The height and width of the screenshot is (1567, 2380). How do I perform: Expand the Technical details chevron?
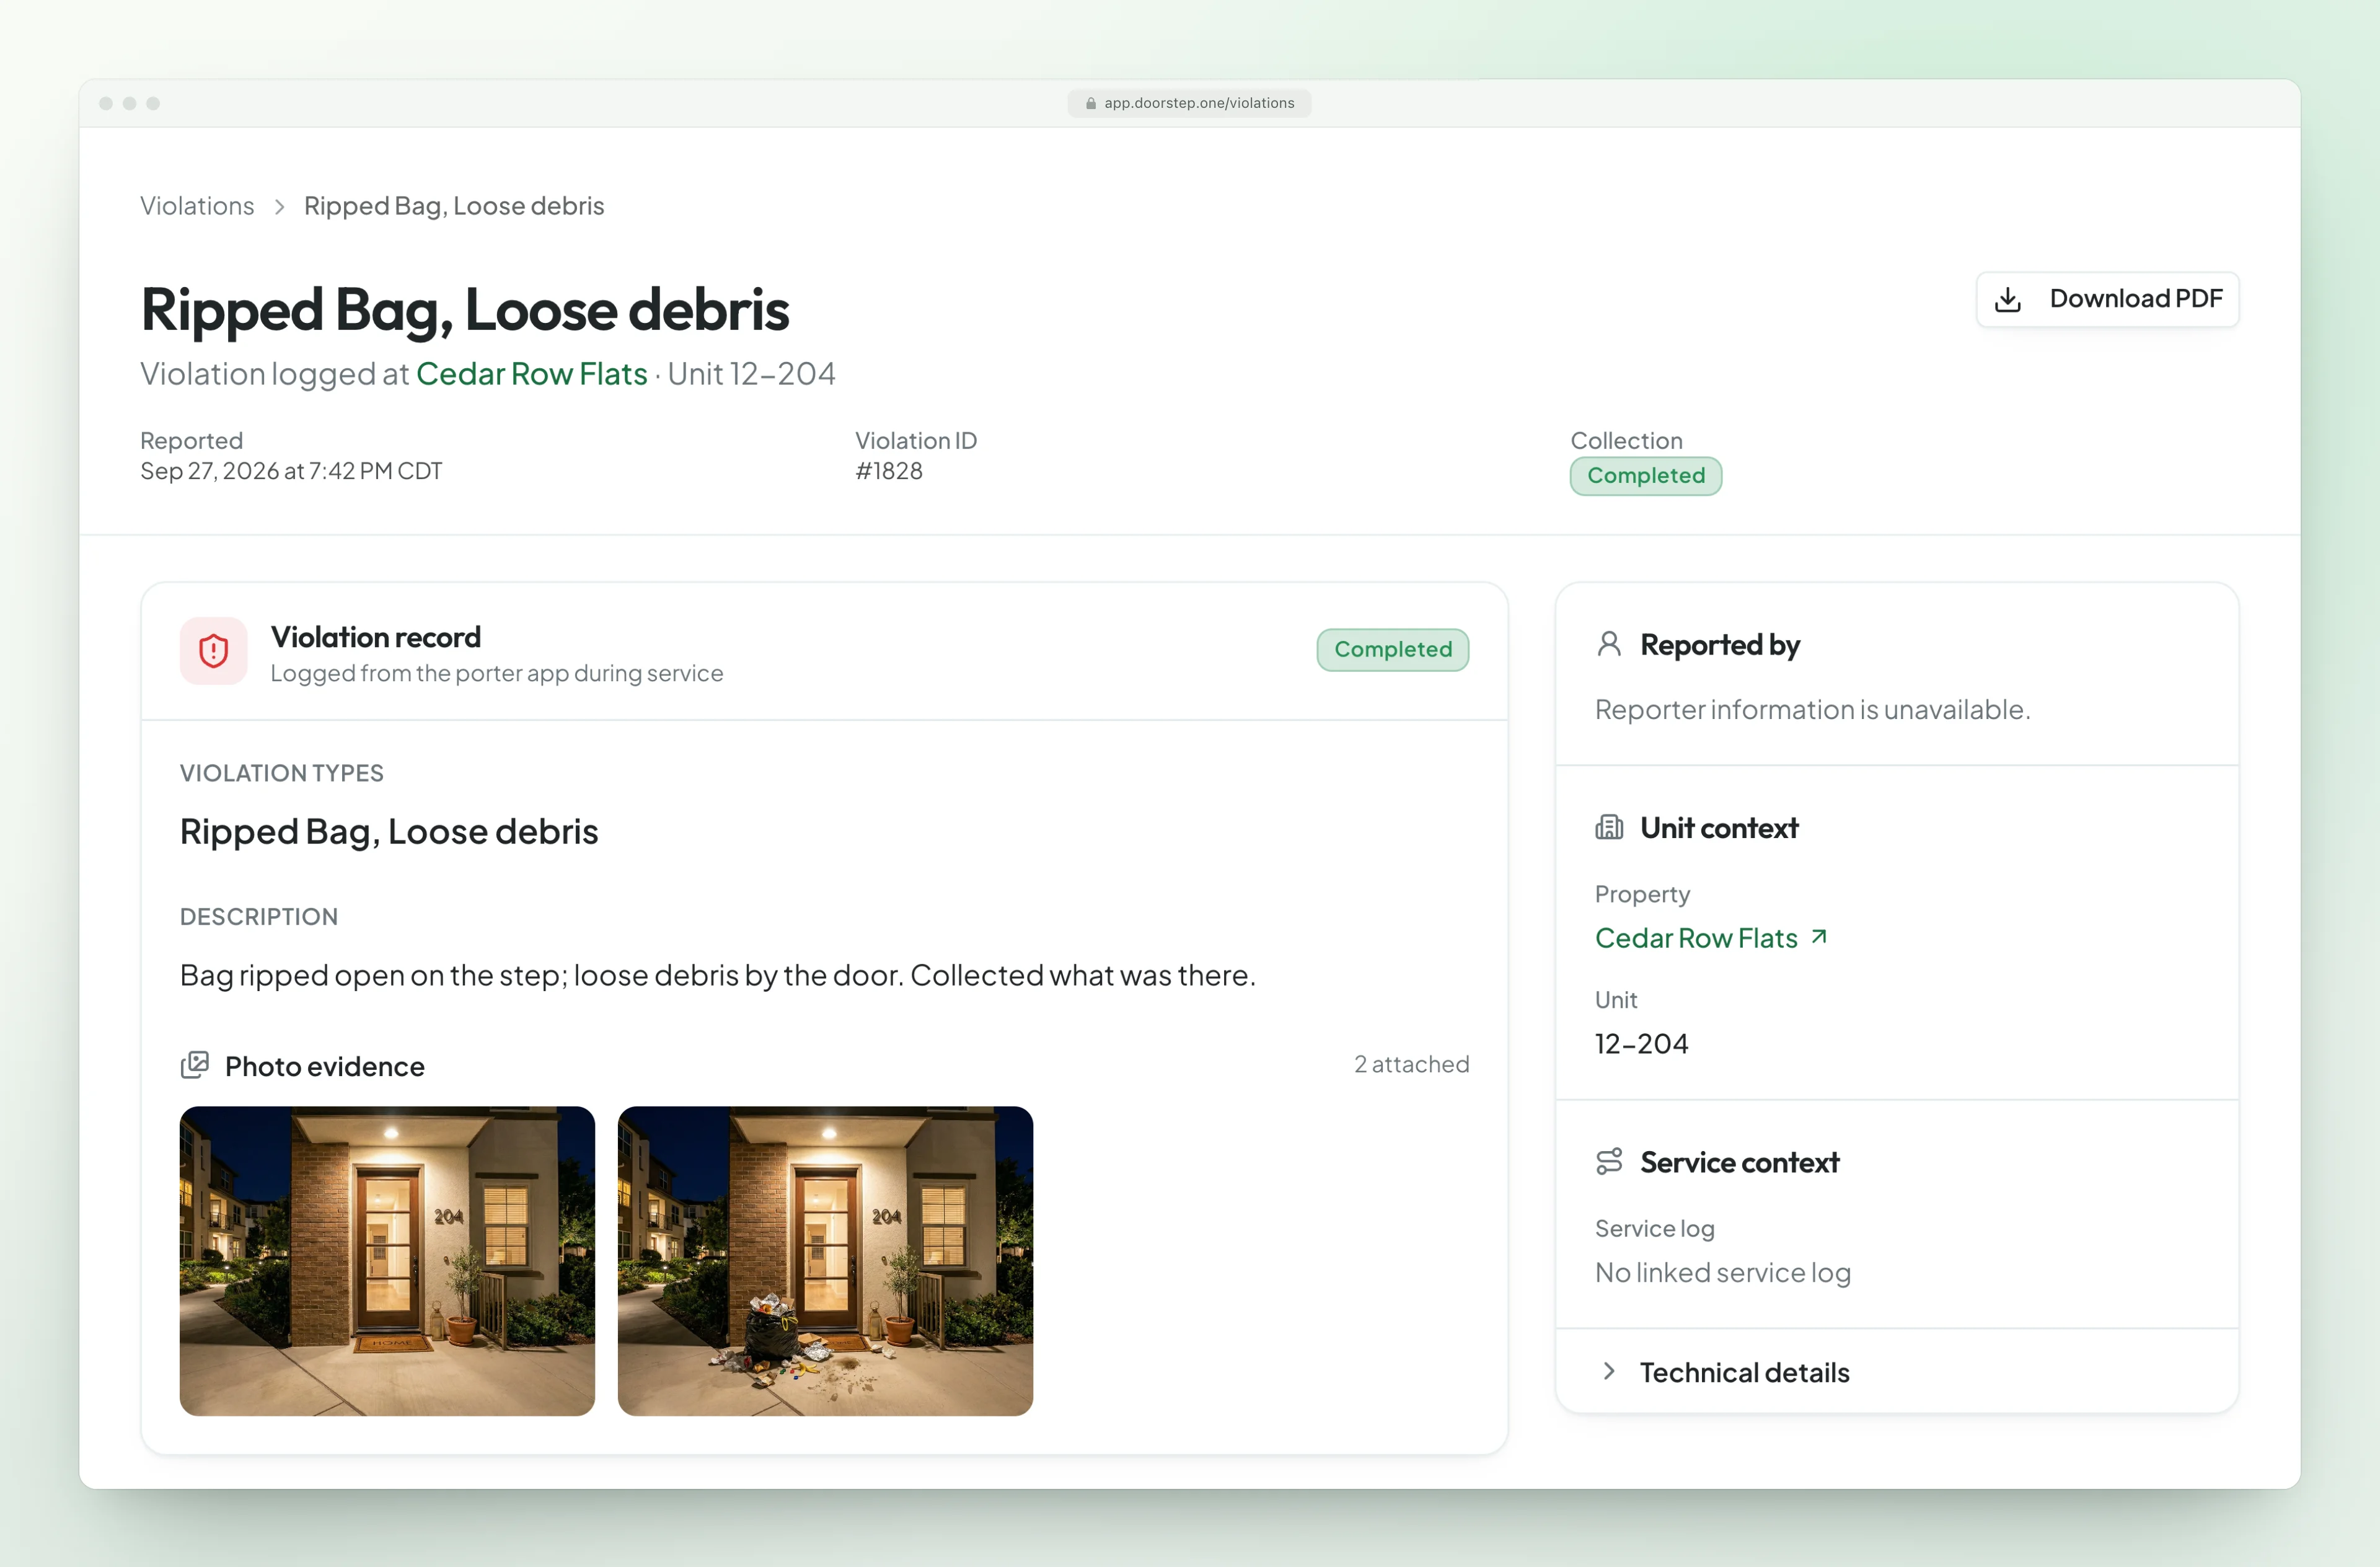1608,1371
